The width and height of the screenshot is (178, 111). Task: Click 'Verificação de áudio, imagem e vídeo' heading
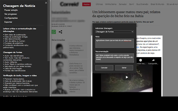pos(20,75)
